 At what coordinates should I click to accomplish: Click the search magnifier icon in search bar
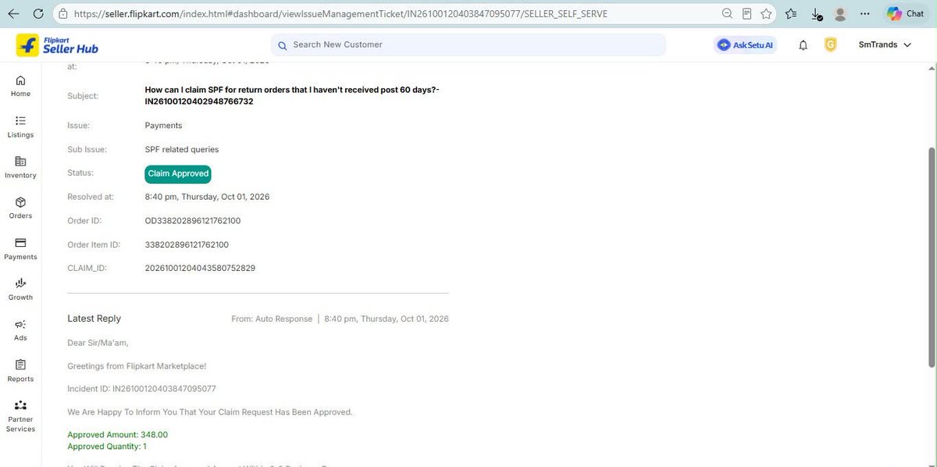[283, 45]
